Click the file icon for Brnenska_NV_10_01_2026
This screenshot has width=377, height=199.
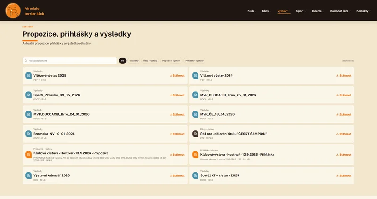pos(29,134)
